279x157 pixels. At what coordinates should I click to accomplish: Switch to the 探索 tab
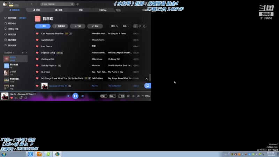[x=81, y=10]
